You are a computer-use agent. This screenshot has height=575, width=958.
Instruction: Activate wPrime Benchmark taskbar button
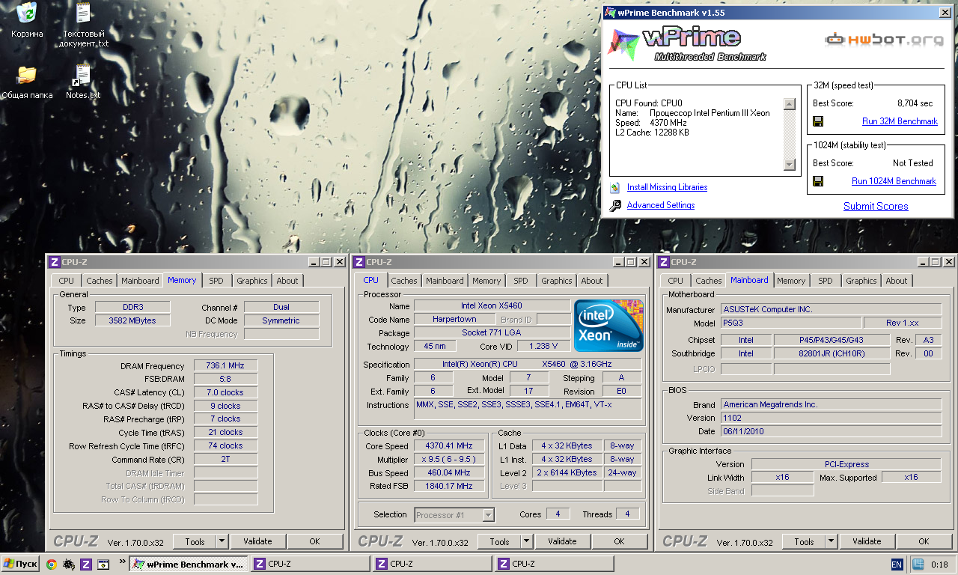[x=188, y=565]
